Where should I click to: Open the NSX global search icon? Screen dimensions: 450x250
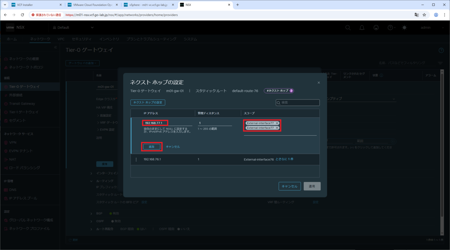coord(348,28)
